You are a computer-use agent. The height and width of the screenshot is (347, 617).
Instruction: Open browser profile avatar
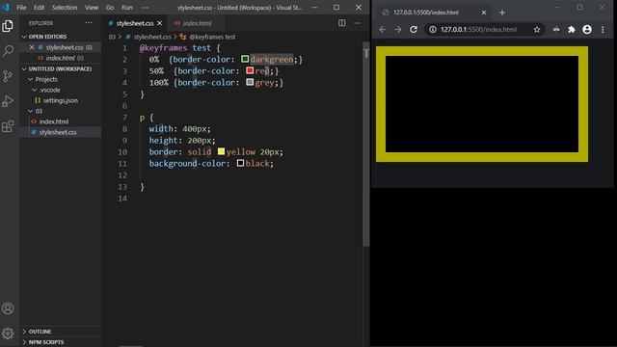pyautogui.click(x=587, y=30)
